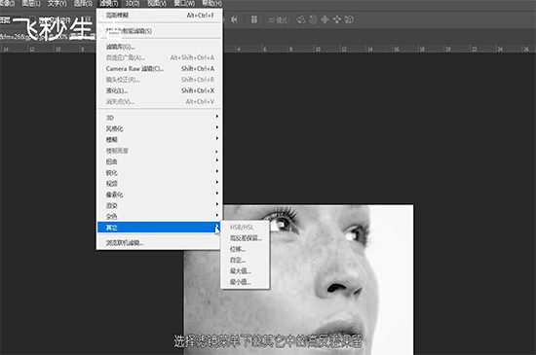Expand the 模糊画廊 submenu
The image size is (536, 355).
159,151
